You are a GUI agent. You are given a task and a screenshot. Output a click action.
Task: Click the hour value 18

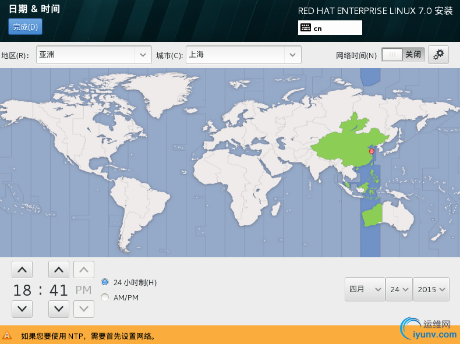(x=22, y=290)
